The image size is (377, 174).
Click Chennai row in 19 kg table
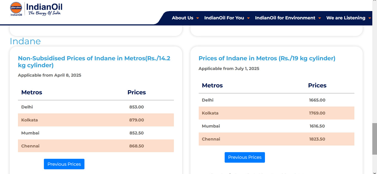click(277, 139)
